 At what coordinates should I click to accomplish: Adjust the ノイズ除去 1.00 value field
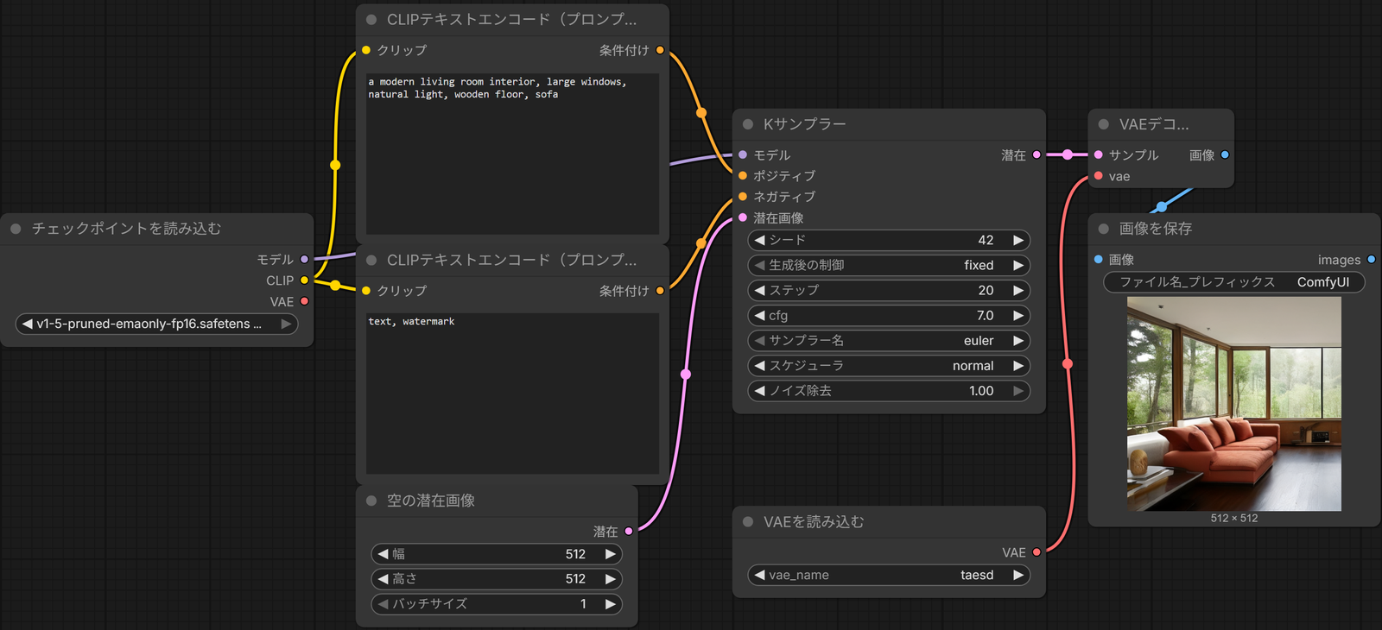[x=889, y=391]
